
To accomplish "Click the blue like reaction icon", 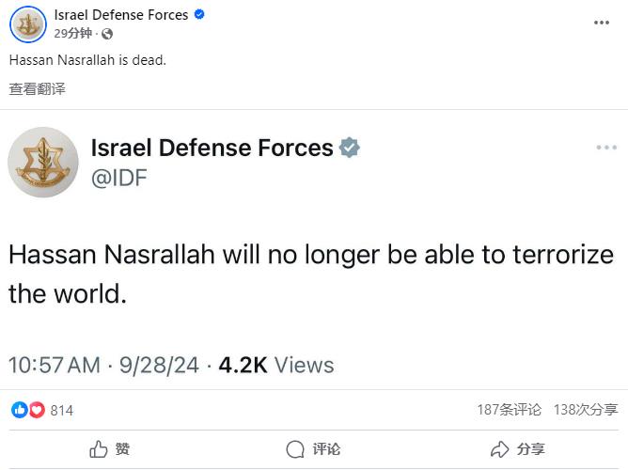I will pos(20,410).
